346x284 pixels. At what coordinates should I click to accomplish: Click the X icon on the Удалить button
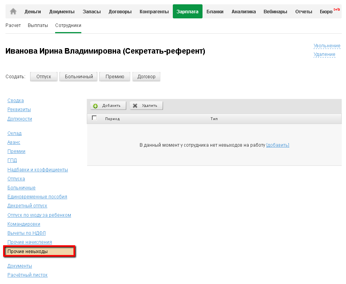click(135, 106)
